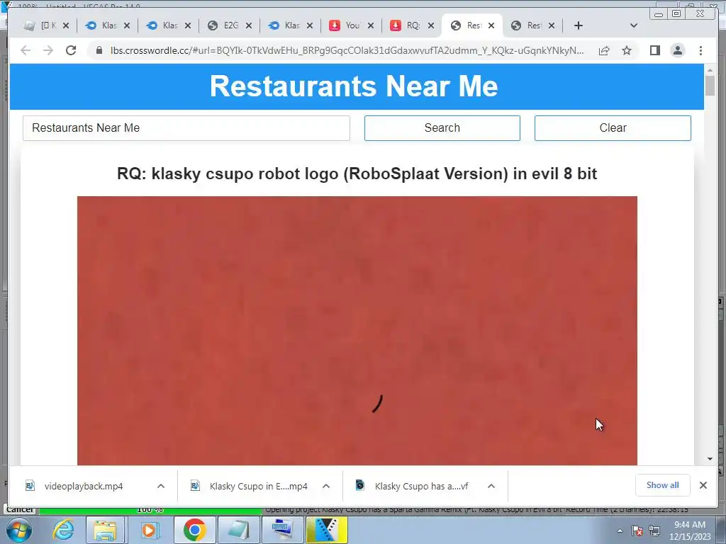Screen dimensions: 726x544
Task: Open Windows Explorer from the taskbar
Action: (105, 530)
